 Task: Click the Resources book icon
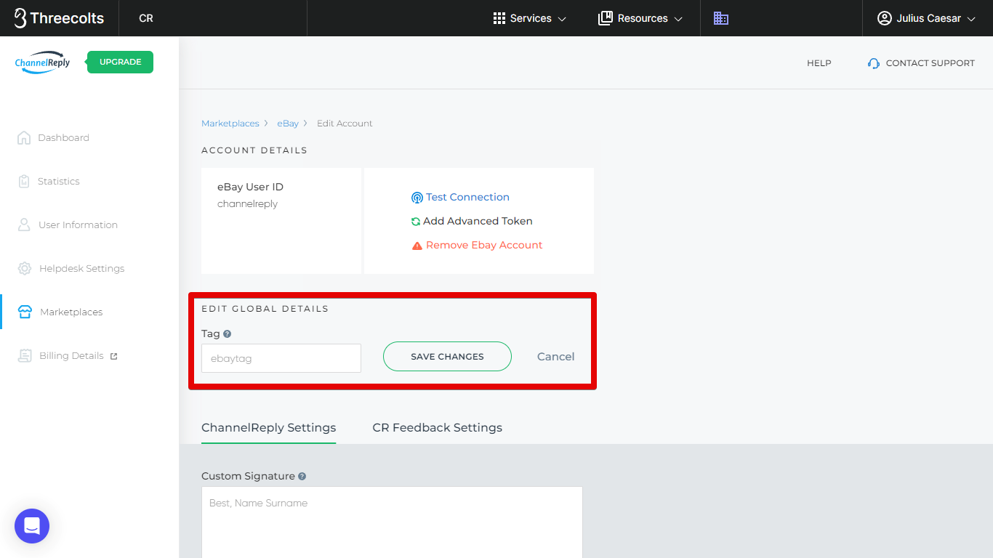coord(605,18)
